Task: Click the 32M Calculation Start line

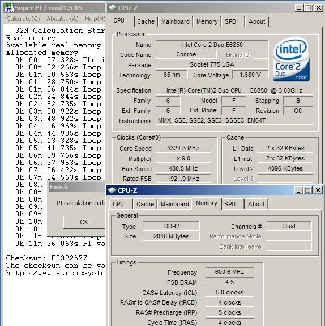Action: click(60, 31)
